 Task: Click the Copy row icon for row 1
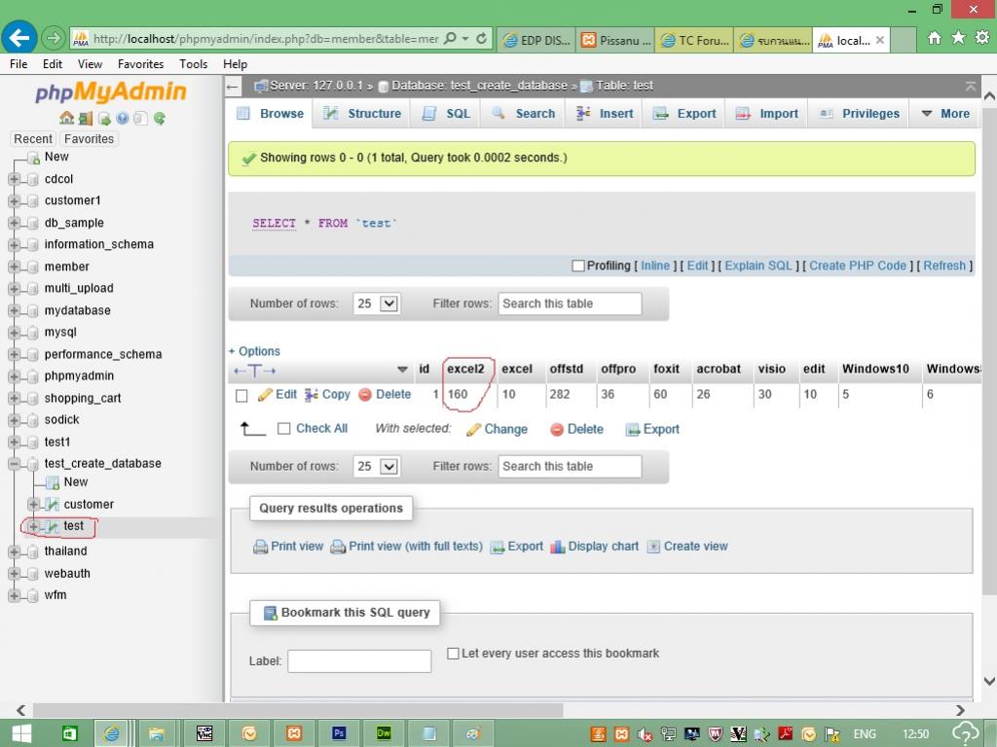coord(312,395)
